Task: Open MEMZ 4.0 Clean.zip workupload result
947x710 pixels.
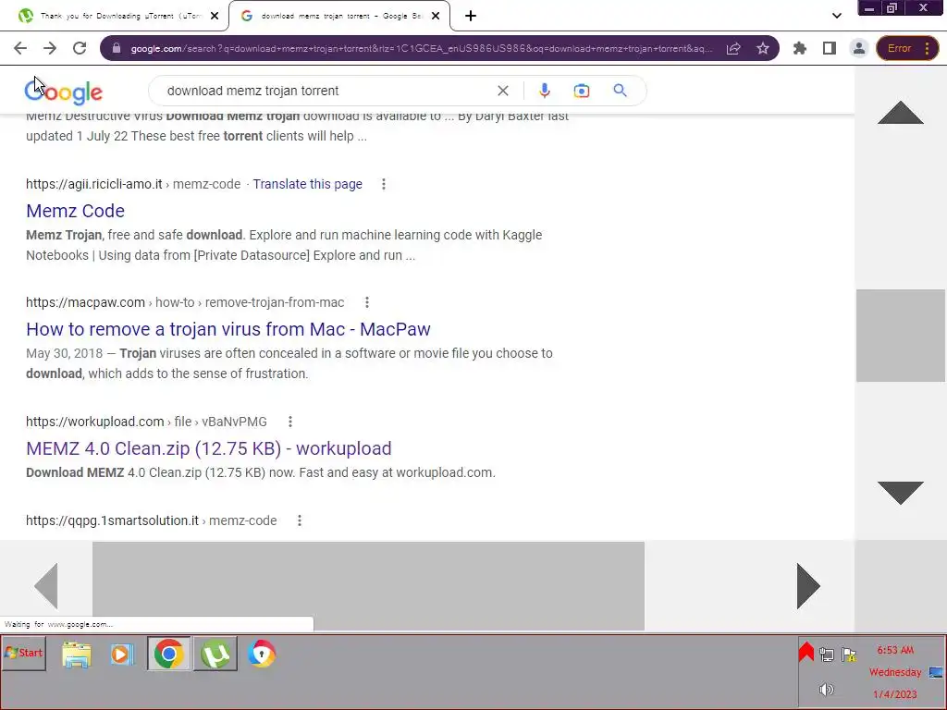Action: coord(209,448)
